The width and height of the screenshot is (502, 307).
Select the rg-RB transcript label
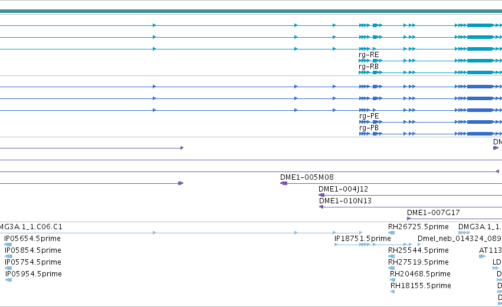369,67
